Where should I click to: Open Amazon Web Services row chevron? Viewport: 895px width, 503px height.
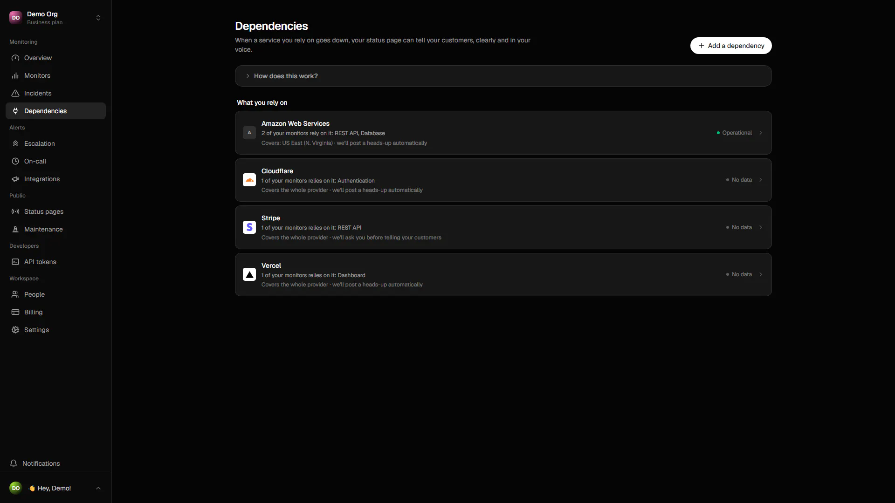pos(761,133)
